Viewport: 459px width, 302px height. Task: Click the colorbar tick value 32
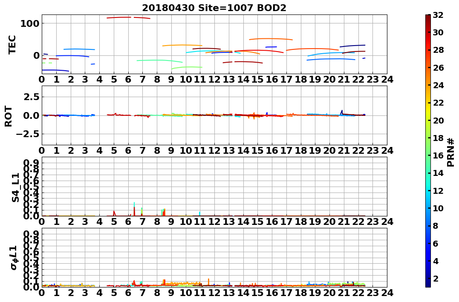(438, 15)
